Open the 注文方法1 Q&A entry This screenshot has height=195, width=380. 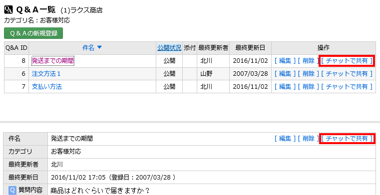pos(46,73)
